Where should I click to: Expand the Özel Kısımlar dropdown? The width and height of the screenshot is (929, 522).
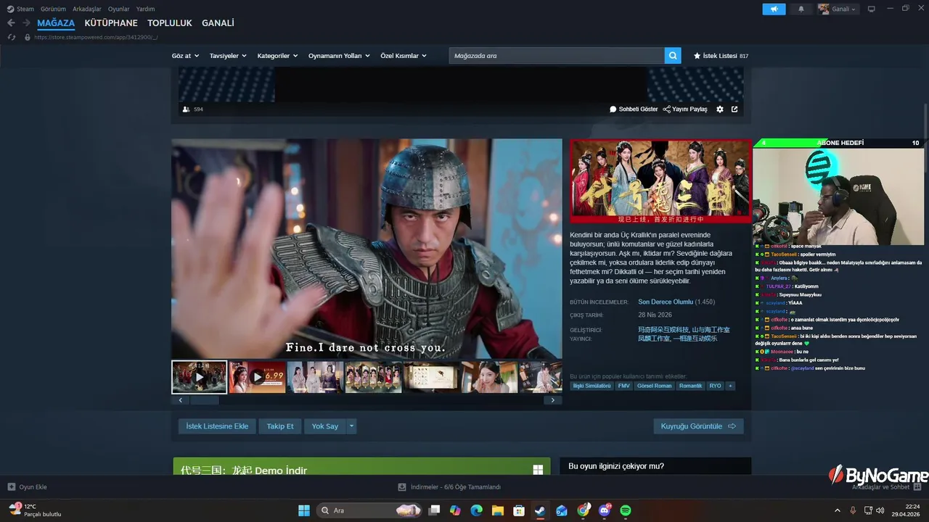[404, 56]
